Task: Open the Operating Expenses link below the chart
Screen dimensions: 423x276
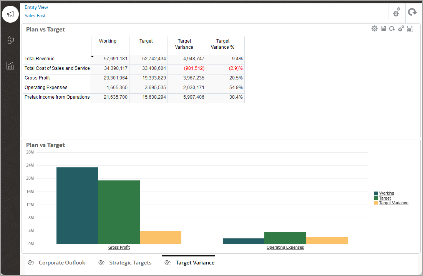Action: (x=285, y=247)
